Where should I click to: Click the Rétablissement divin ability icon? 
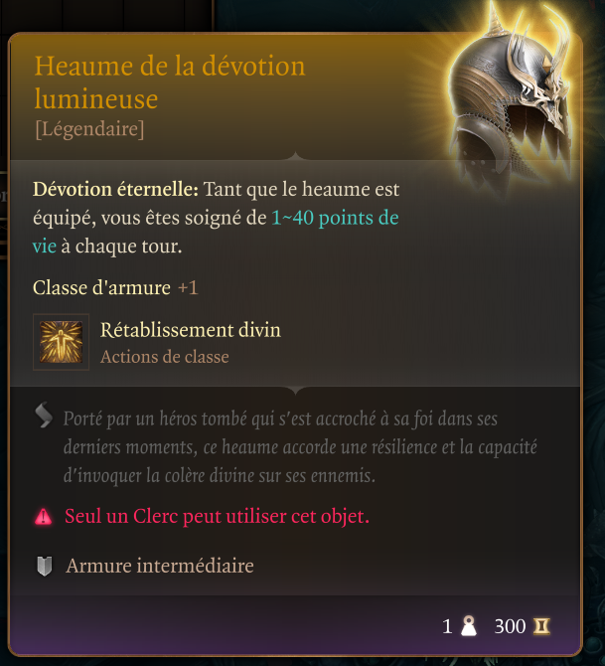click(62, 342)
